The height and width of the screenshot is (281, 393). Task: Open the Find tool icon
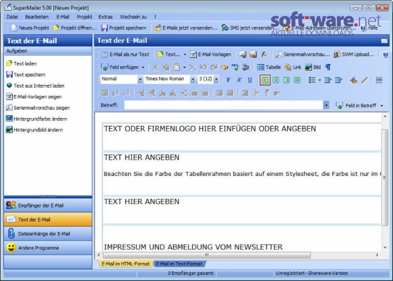(x=224, y=67)
